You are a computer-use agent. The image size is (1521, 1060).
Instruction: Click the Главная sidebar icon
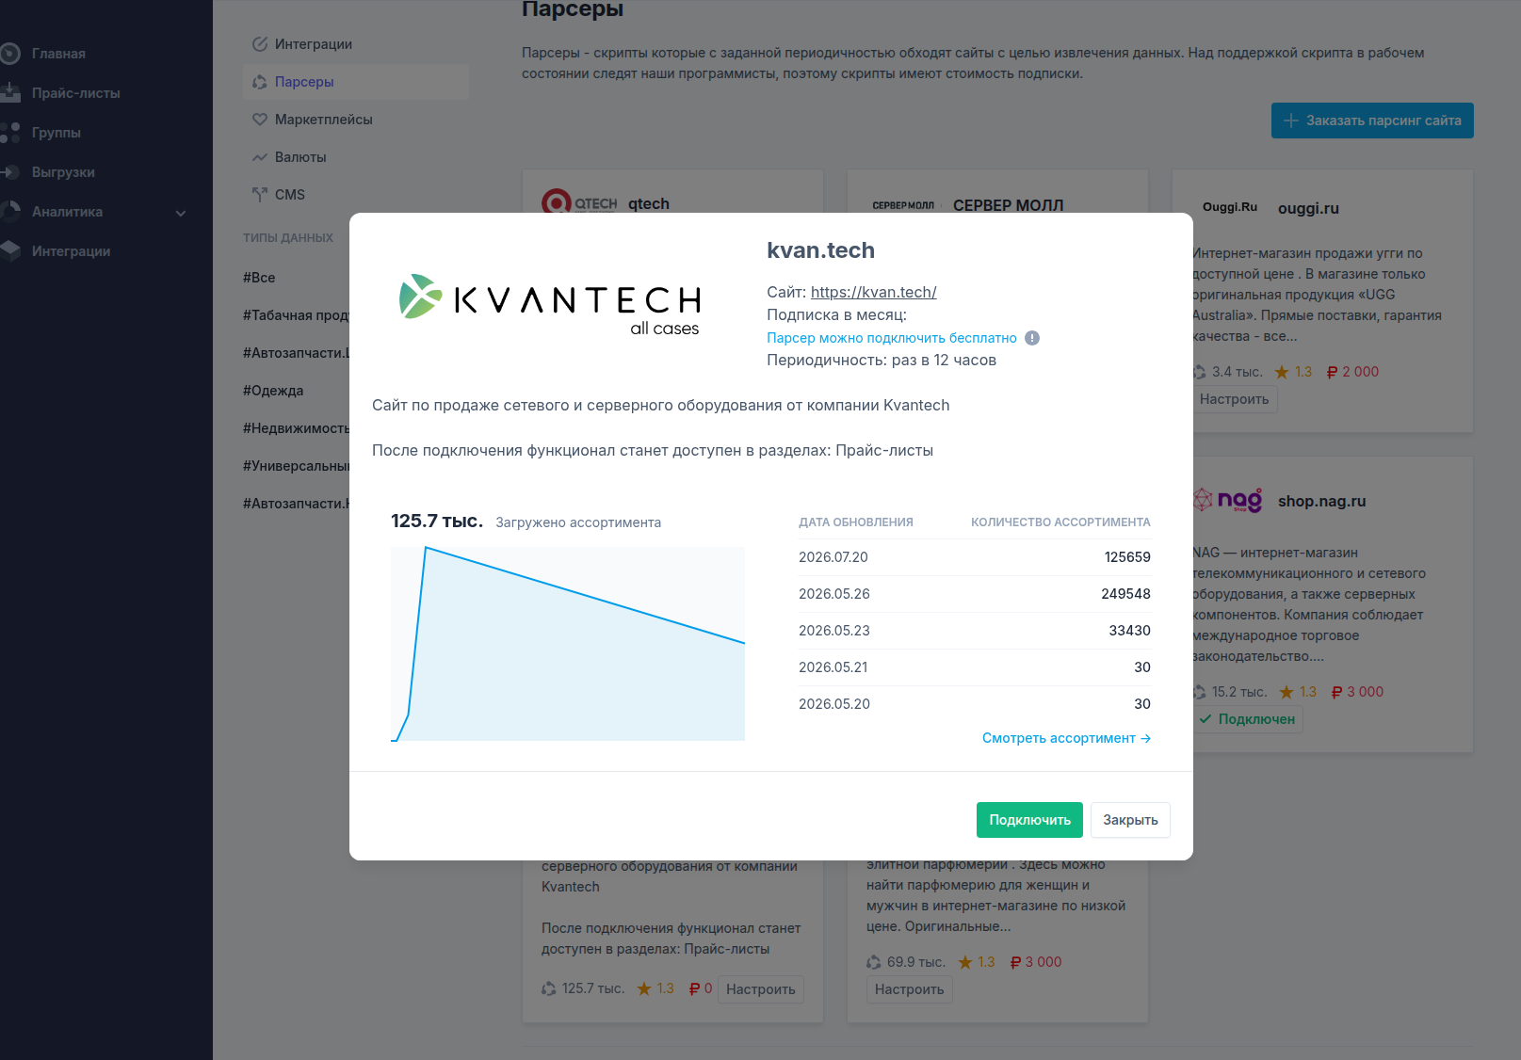click(x=9, y=54)
